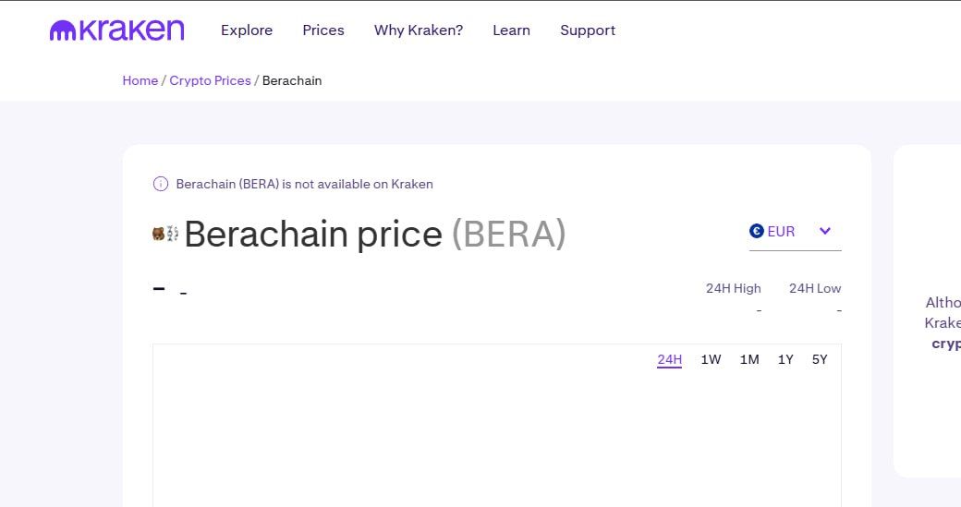Open the EUR currency selector
961x507 pixels.
pyautogui.click(x=795, y=232)
